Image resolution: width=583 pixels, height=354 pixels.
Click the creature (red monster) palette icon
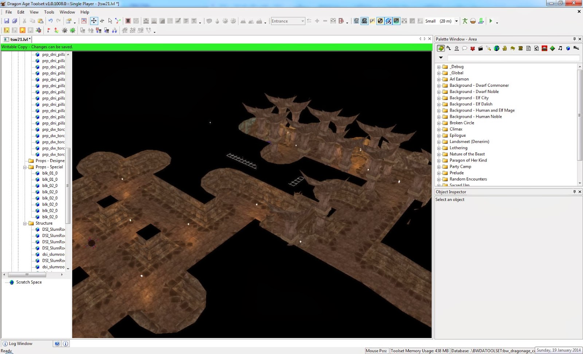(x=473, y=48)
